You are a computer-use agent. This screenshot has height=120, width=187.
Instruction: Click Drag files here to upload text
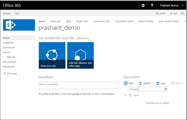point(157,103)
